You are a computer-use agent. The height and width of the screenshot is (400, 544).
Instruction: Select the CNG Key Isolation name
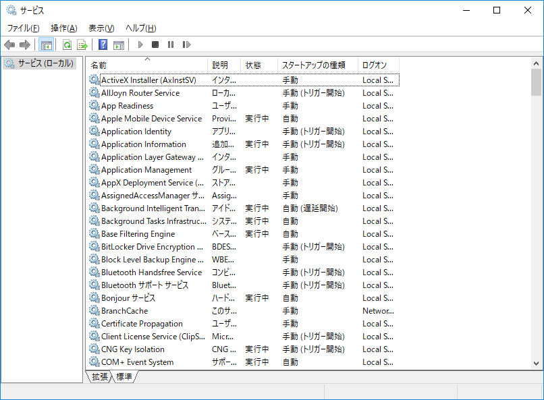tap(132, 349)
